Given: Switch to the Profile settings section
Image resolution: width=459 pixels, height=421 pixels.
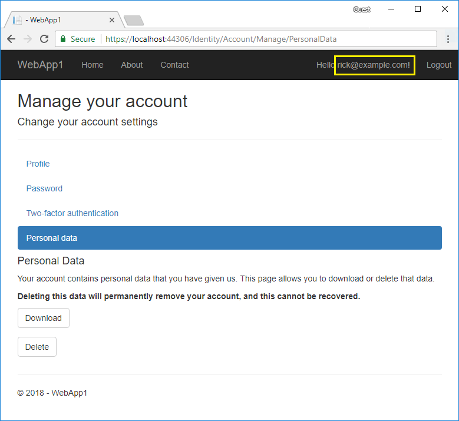Looking at the screenshot, I should click(38, 164).
